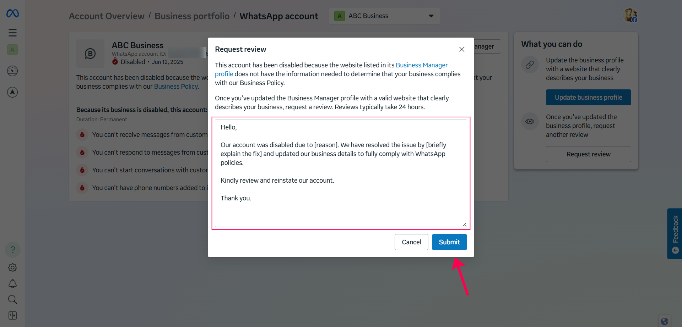Navigate to the Business portfolio breadcrumb

pyautogui.click(x=192, y=16)
